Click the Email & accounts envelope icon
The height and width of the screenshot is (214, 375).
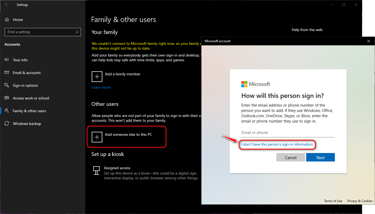pos(7,73)
